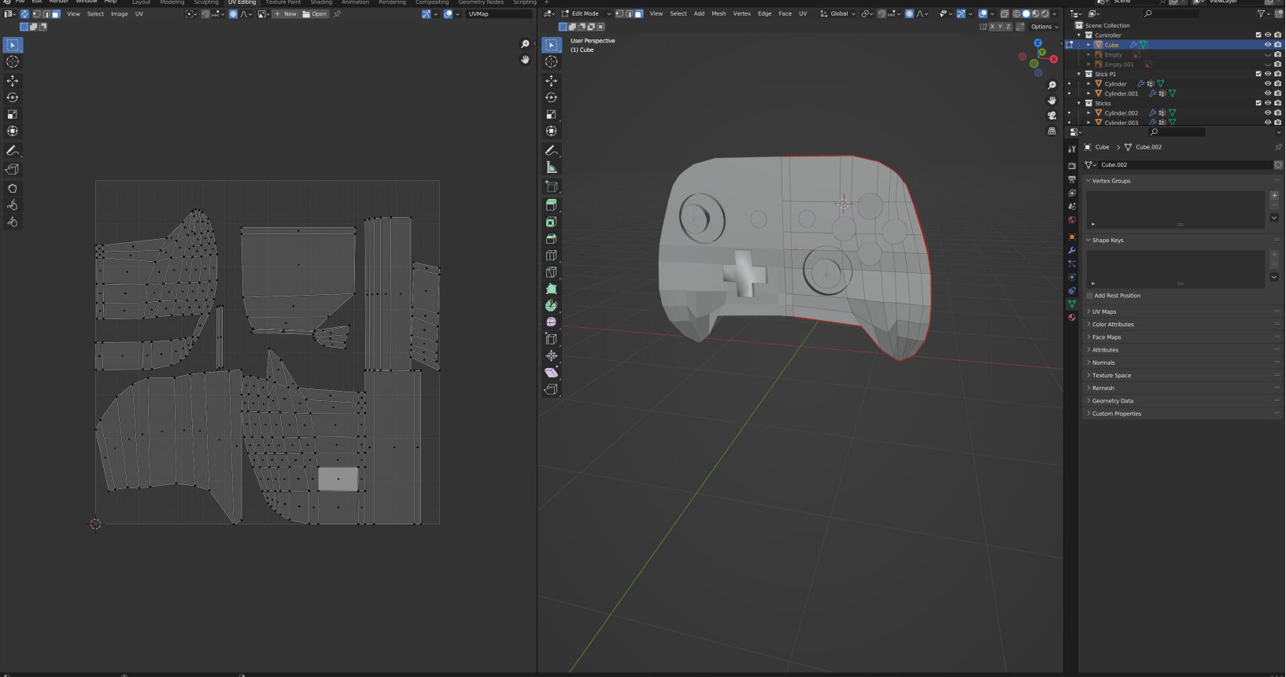This screenshot has width=1286, height=677.
Task: Hide the Cylinder object in the outliner
Action: [1267, 83]
